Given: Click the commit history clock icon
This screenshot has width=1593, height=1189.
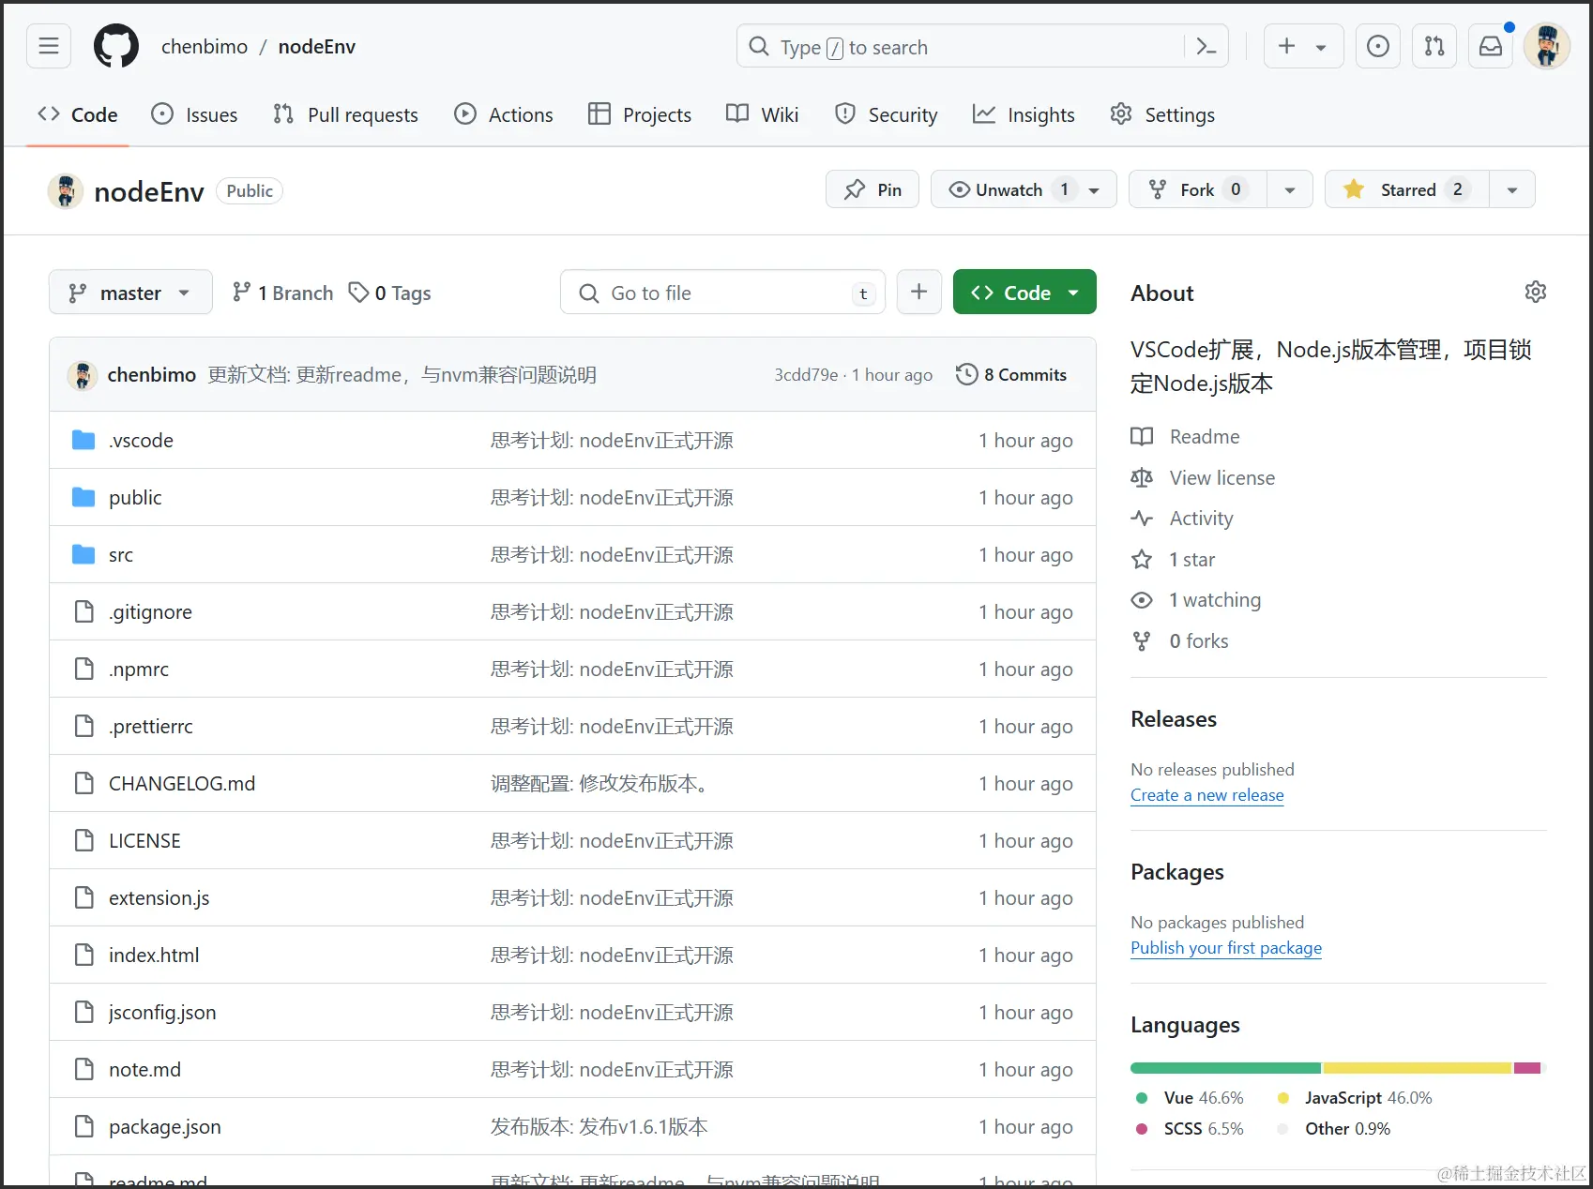Looking at the screenshot, I should 966,374.
